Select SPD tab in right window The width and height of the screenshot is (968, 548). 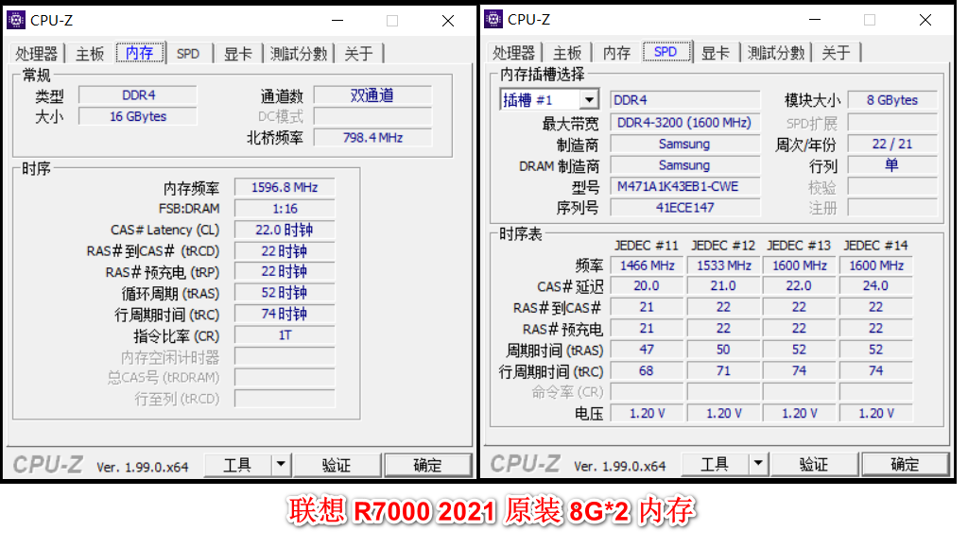(x=665, y=52)
